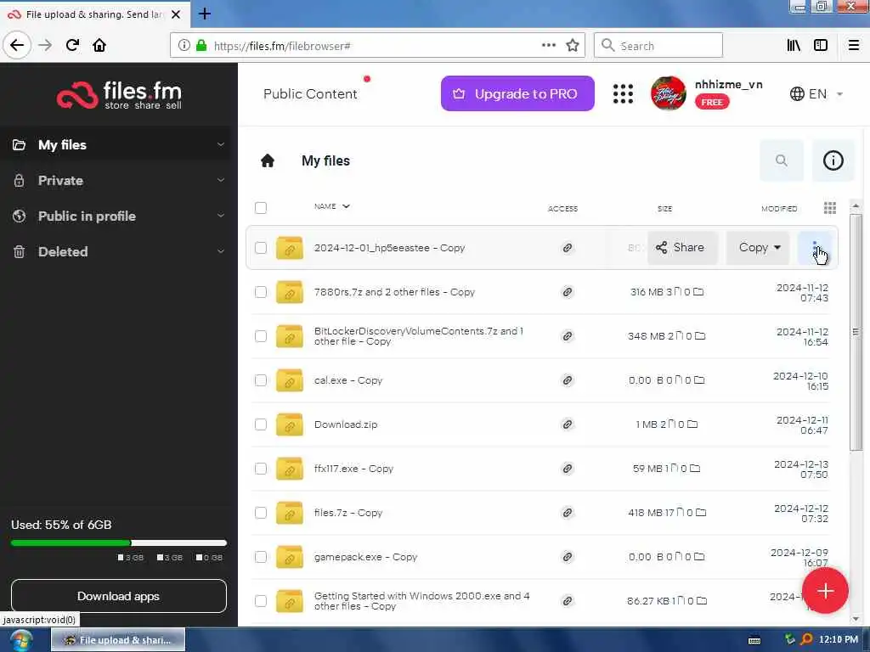Open page actions three-dot menu in address bar
The height and width of the screenshot is (652, 870).
tap(549, 46)
